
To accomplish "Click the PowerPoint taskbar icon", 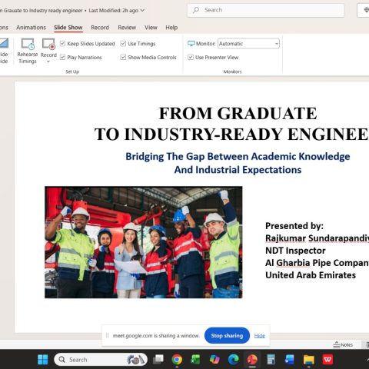I will coord(252,360).
